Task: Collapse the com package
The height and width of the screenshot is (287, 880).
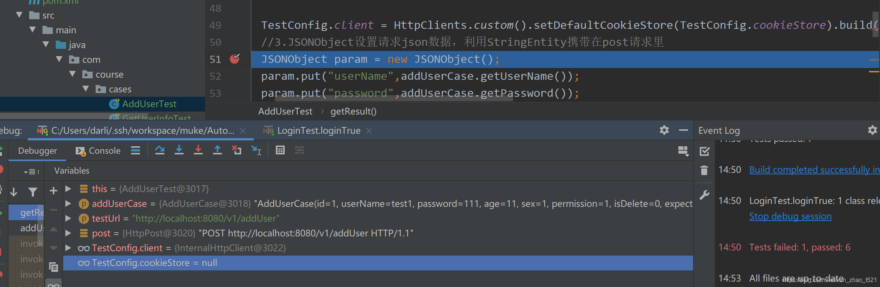Action: click(x=59, y=59)
